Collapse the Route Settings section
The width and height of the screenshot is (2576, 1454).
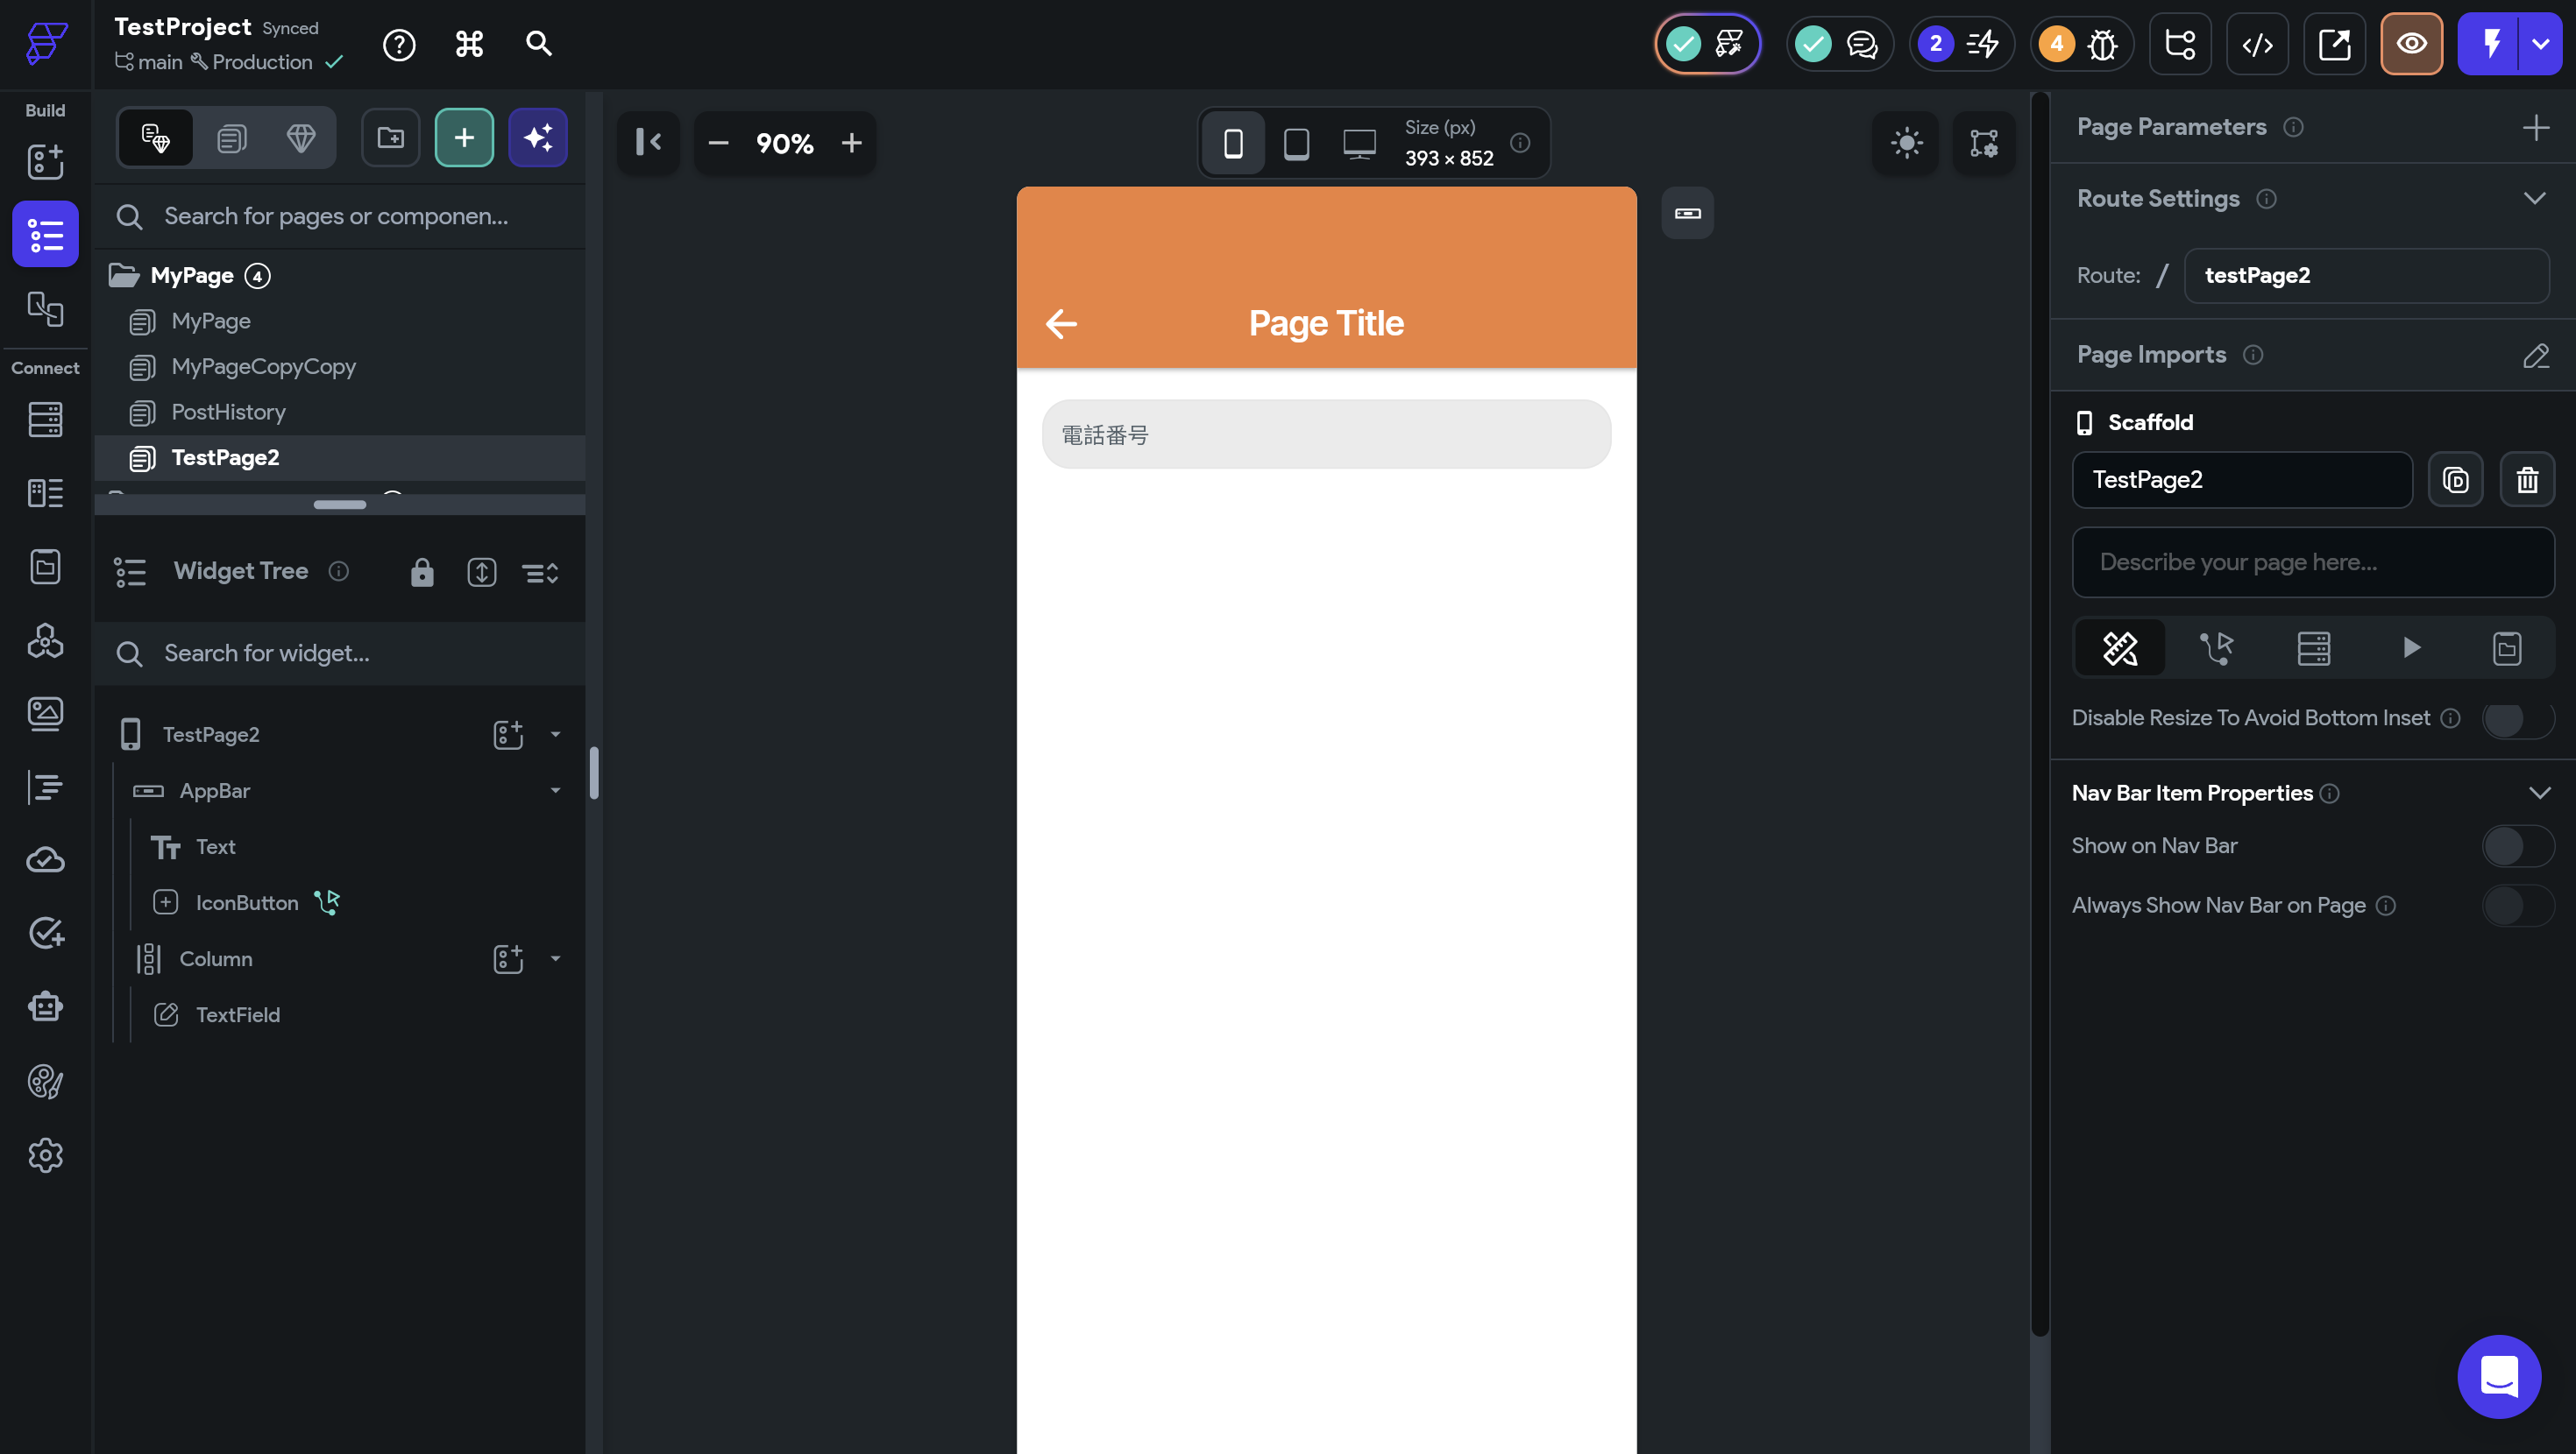(x=2533, y=198)
